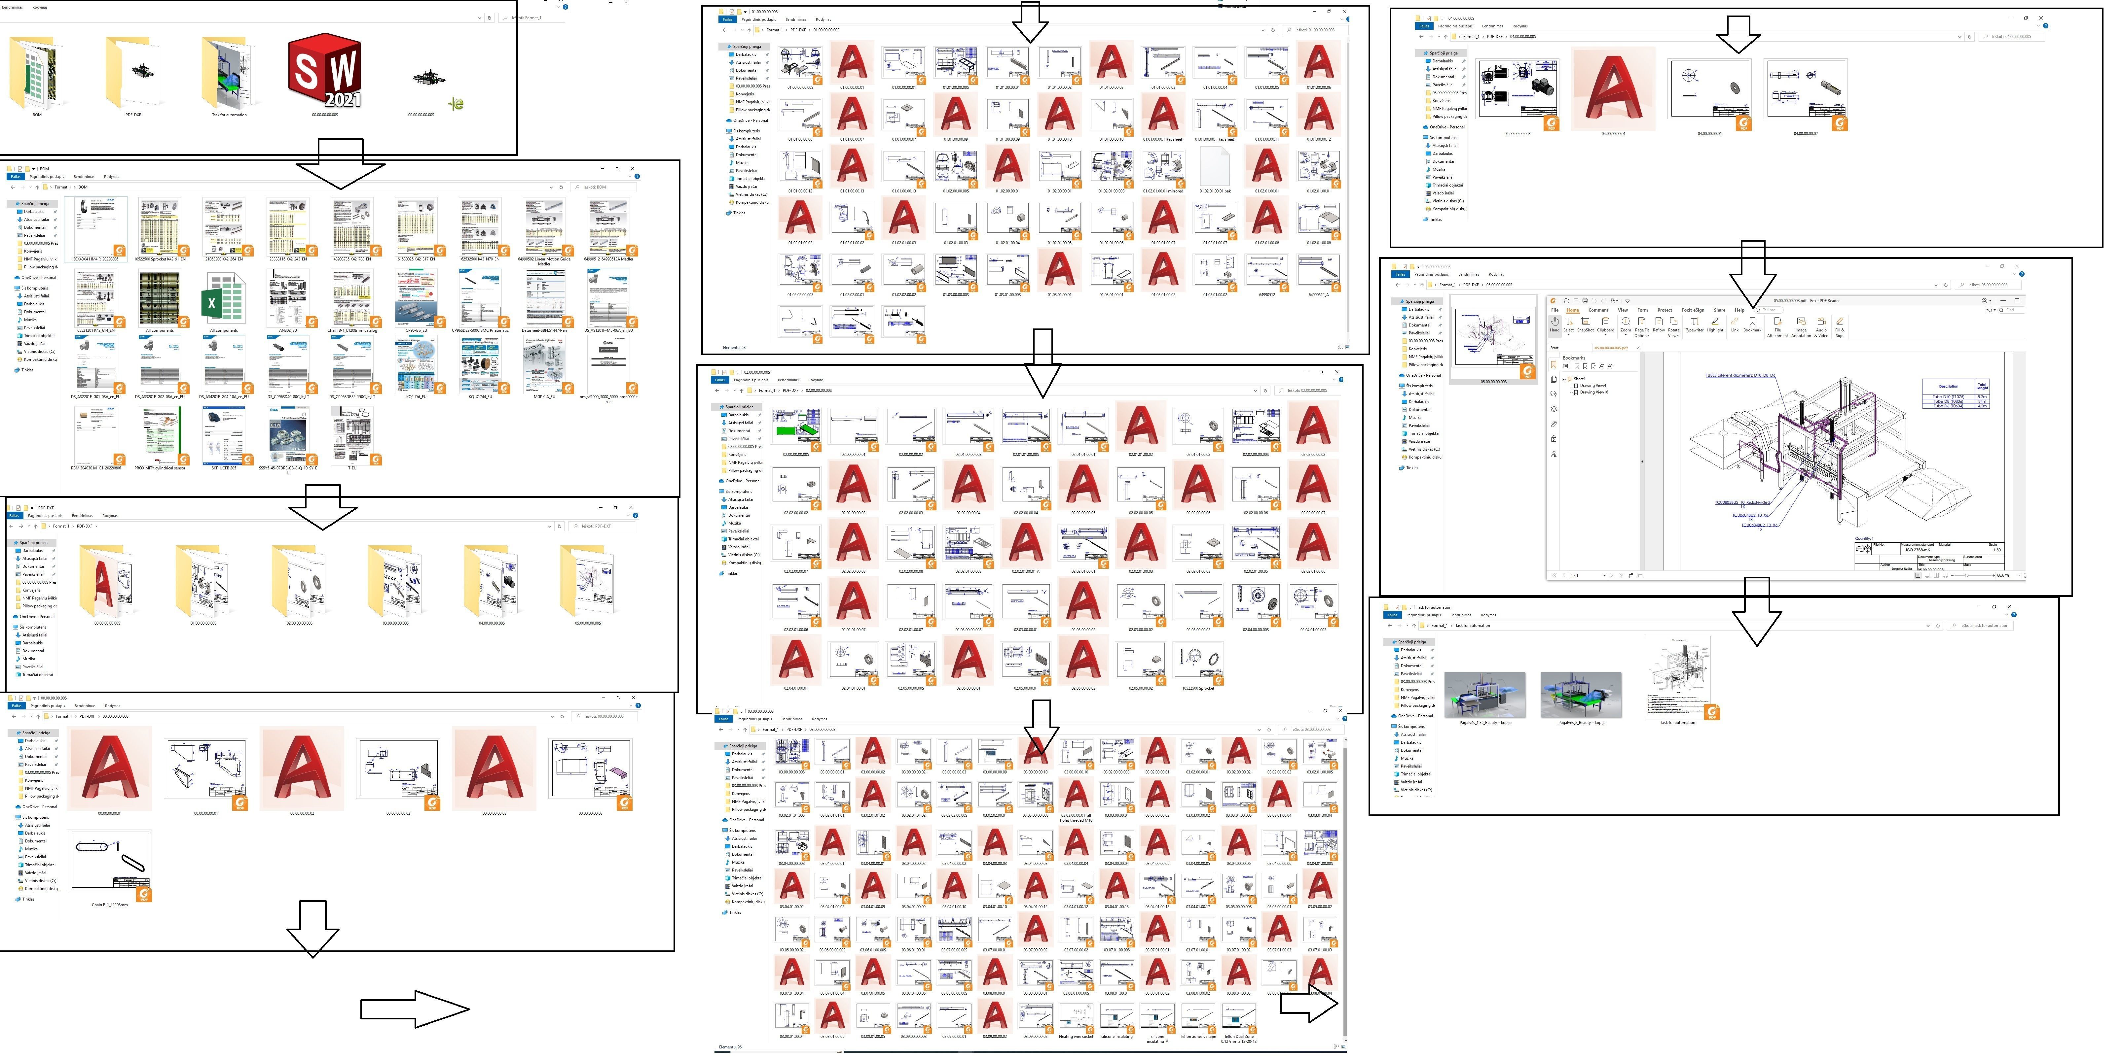Click the Link tool in Foxit ribbon

1735,325
